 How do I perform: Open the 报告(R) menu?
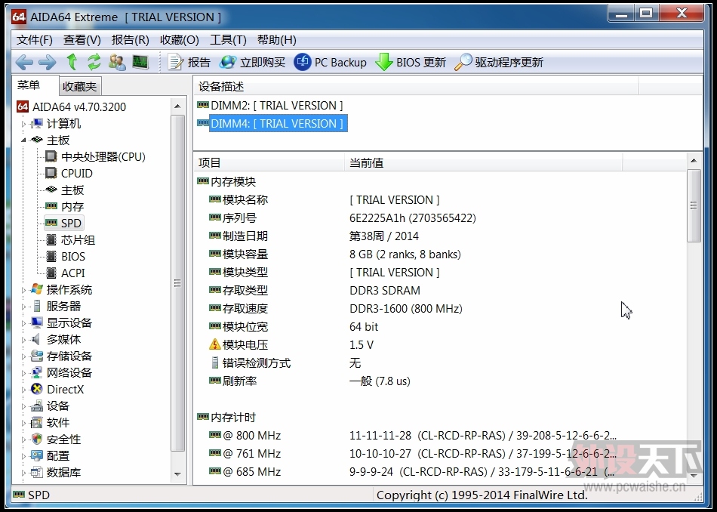[x=131, y=40]
